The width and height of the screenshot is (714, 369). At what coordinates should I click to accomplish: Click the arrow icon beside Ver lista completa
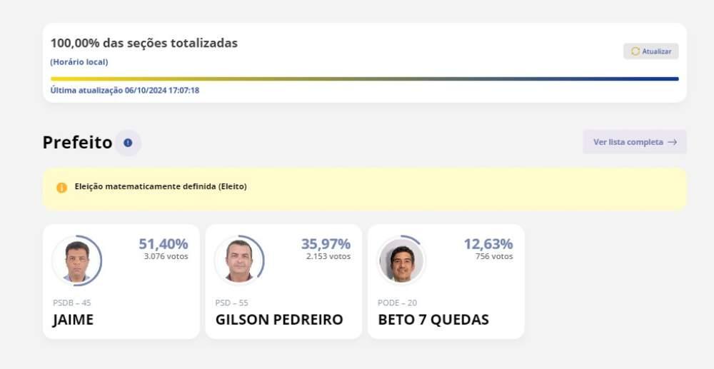click(672, 142)
